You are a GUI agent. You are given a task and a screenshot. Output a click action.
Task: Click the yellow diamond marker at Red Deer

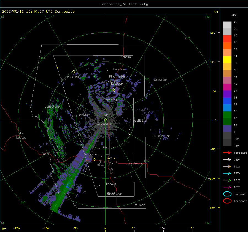(113, 90)
